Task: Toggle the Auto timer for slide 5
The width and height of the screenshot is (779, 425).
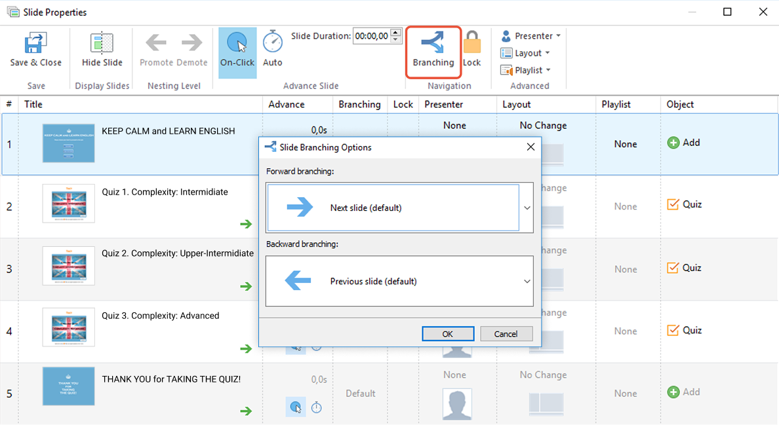Action: point(317,407)
